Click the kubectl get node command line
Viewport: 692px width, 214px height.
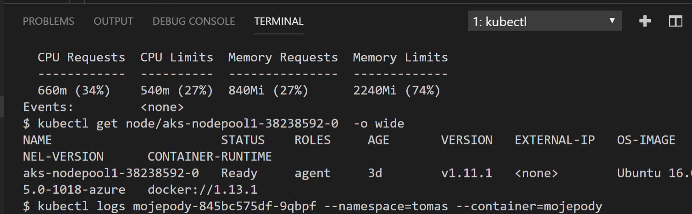tap(214, 124)
